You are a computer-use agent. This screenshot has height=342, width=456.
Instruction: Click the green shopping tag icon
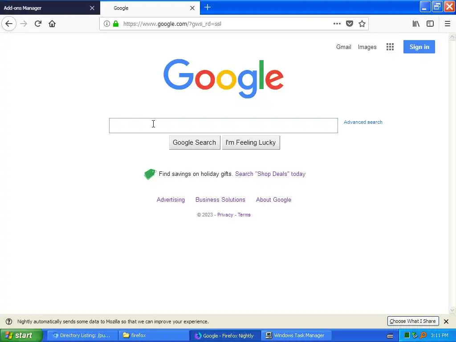[x=150, y=174]
